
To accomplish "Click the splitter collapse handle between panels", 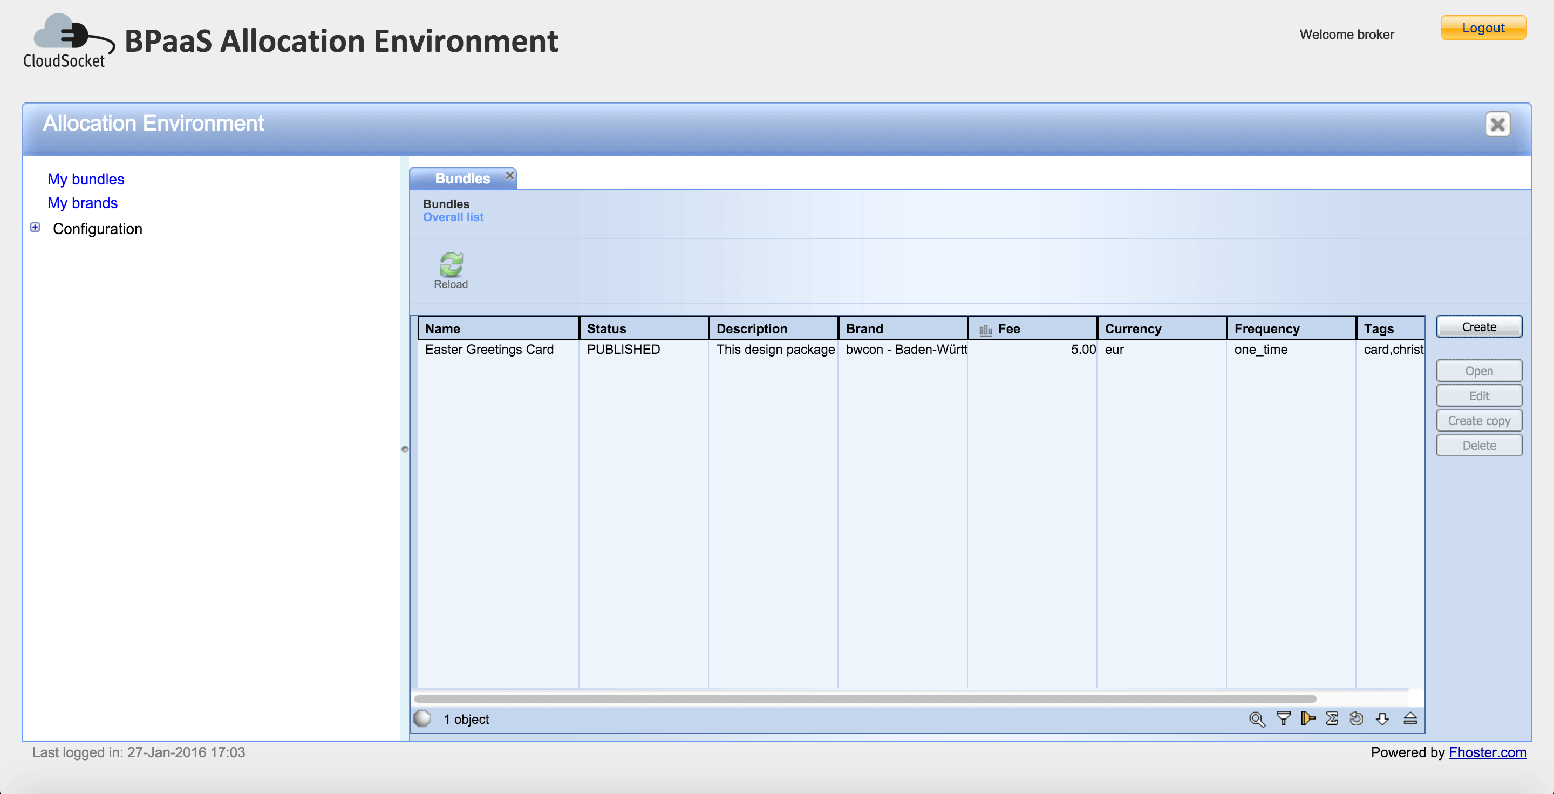I will [405, 449].
